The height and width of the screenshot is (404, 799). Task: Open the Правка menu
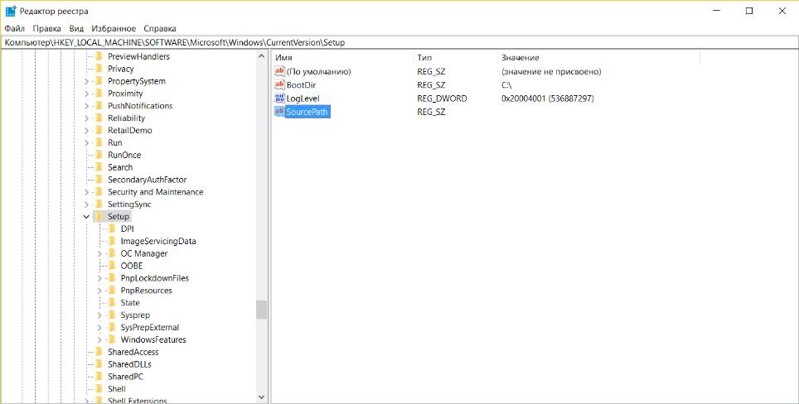coord(47,28)
